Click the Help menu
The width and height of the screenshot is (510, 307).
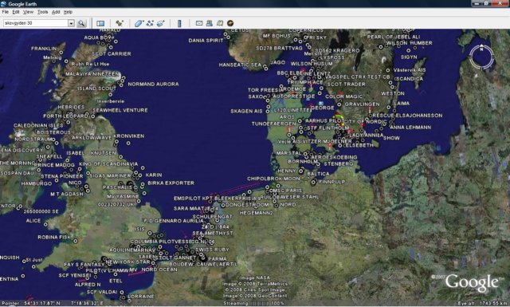point(68,12)
